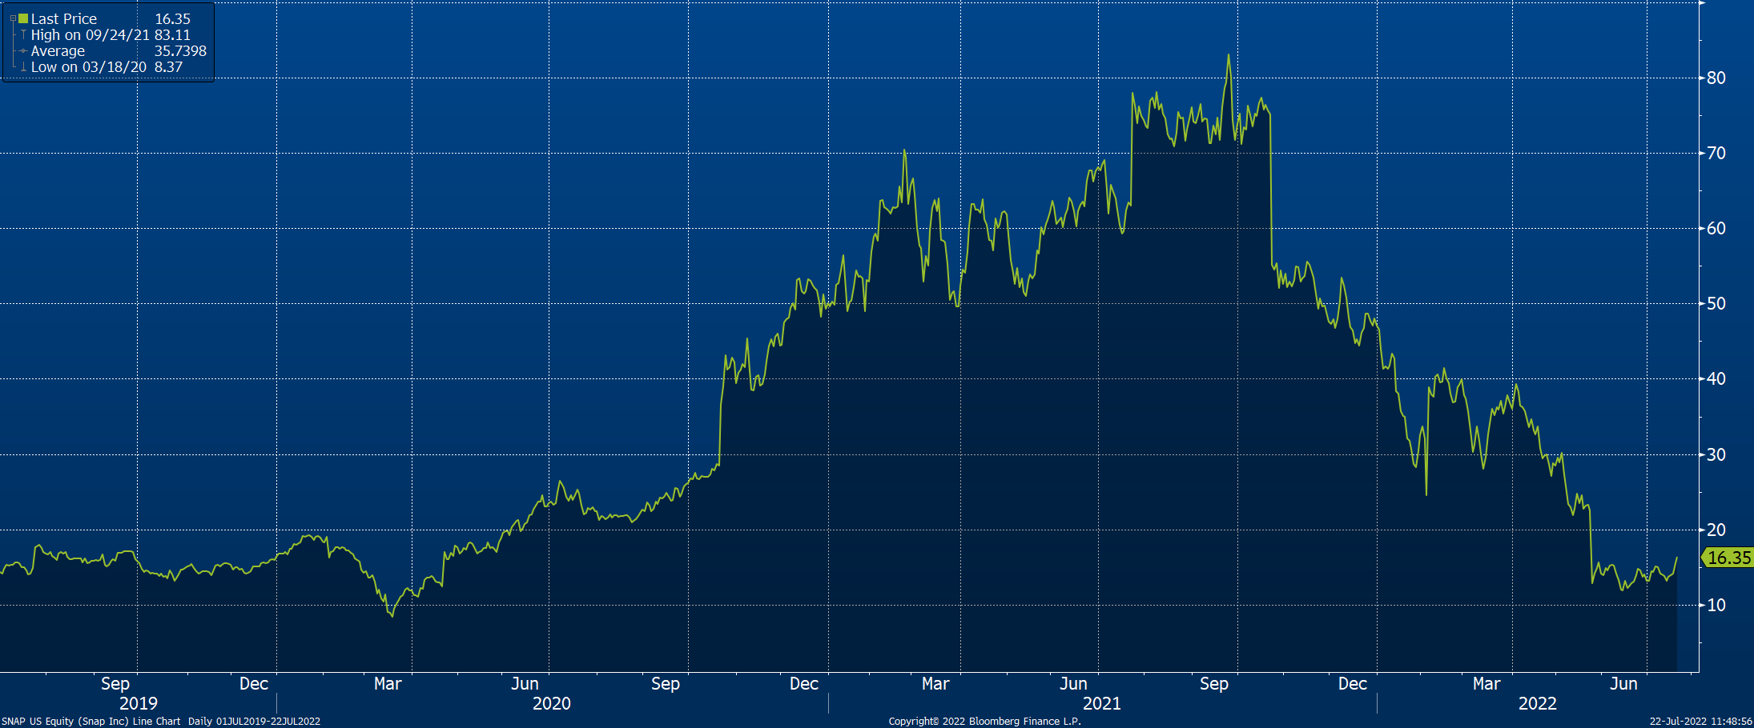Click the 2022 year label on time axis
The width and height of the screenshot is (1754, 728).
1537,704
